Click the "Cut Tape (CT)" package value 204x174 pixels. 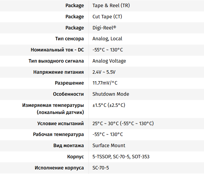[107, 17]
